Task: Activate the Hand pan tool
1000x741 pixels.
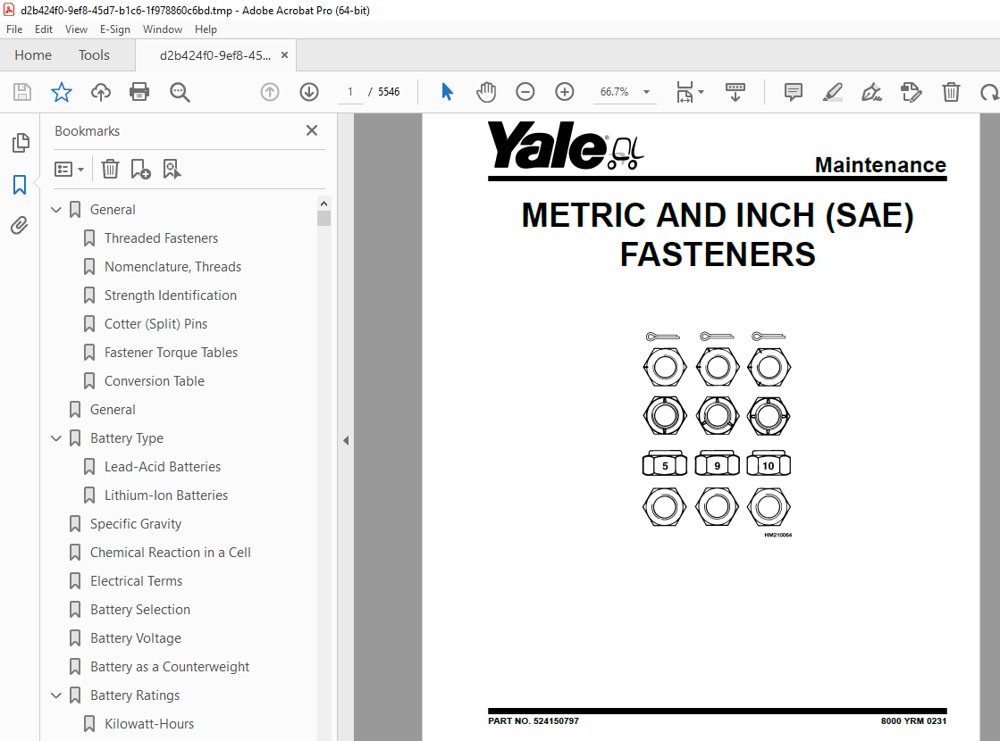Action: [486, 92]
